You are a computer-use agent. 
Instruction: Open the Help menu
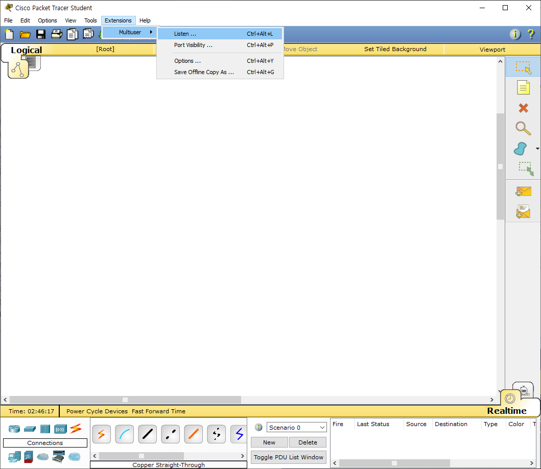[x=145, y=20]
